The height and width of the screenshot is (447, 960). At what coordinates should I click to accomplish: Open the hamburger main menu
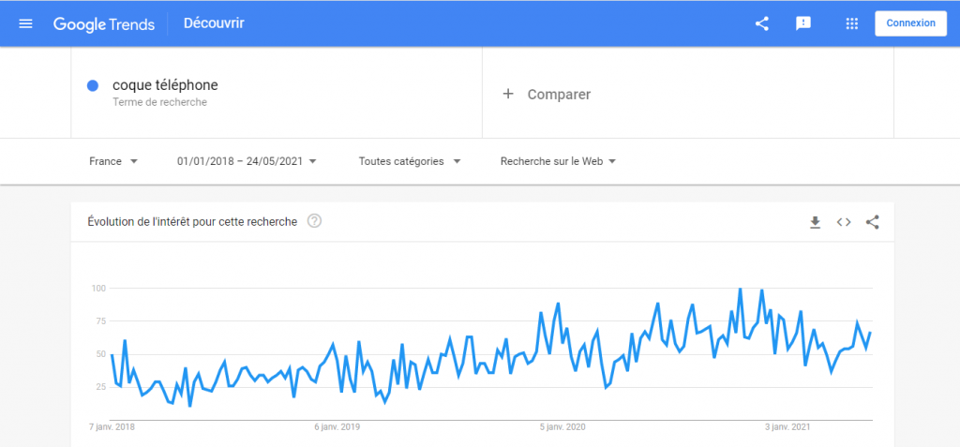coord(25,23)
